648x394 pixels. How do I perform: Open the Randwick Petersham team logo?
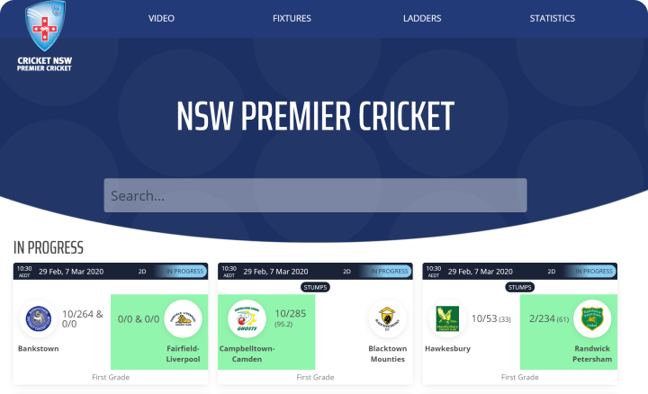pyautogui.click(x=592, y=318)
